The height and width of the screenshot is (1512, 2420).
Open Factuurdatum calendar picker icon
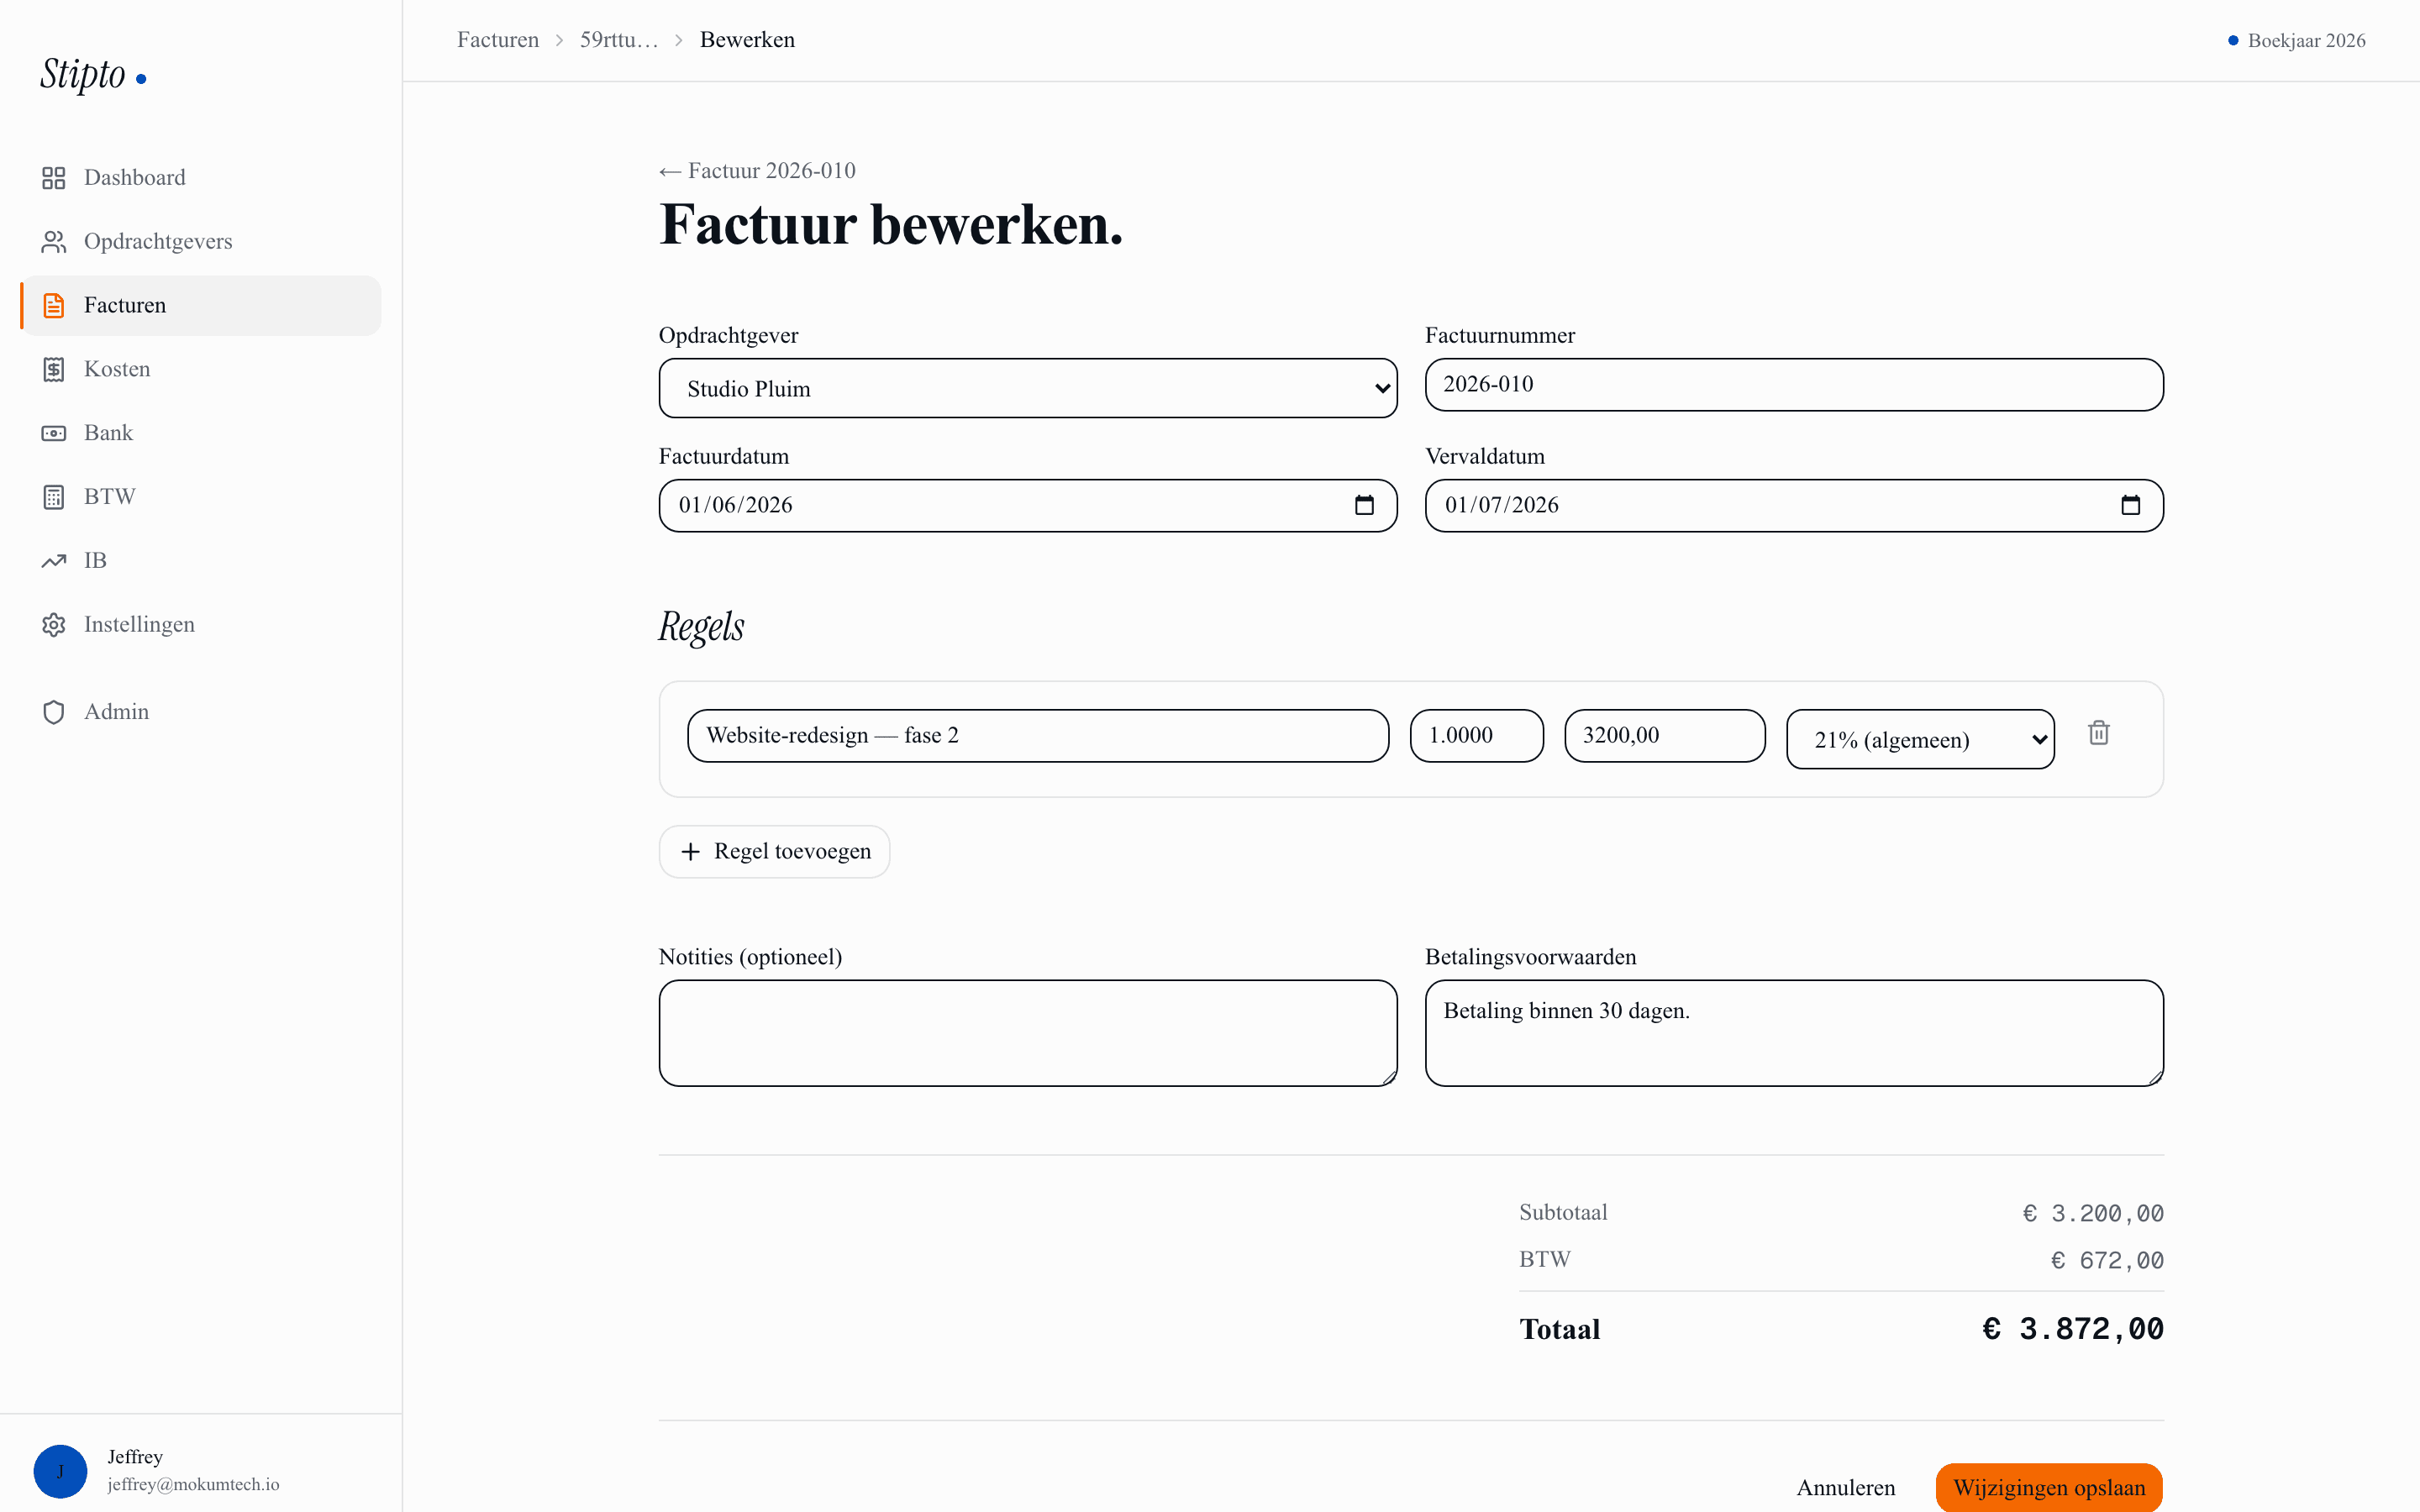[1364, 505]
